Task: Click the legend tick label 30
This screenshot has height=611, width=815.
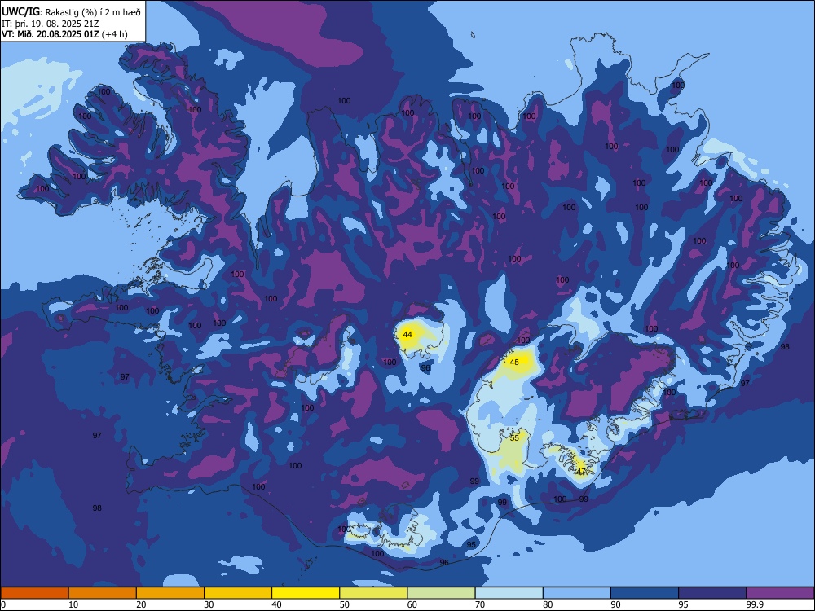Action: 209,604
